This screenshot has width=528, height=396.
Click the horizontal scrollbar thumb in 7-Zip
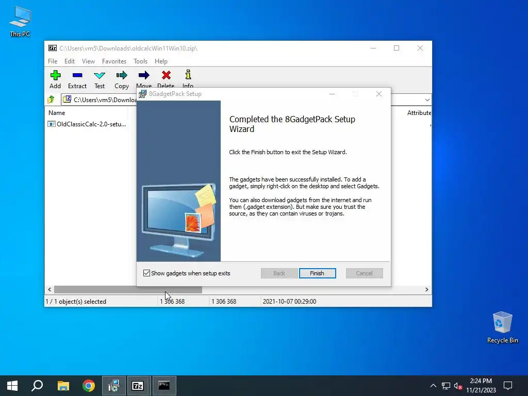pyautogui.click(x=128, y=290)
